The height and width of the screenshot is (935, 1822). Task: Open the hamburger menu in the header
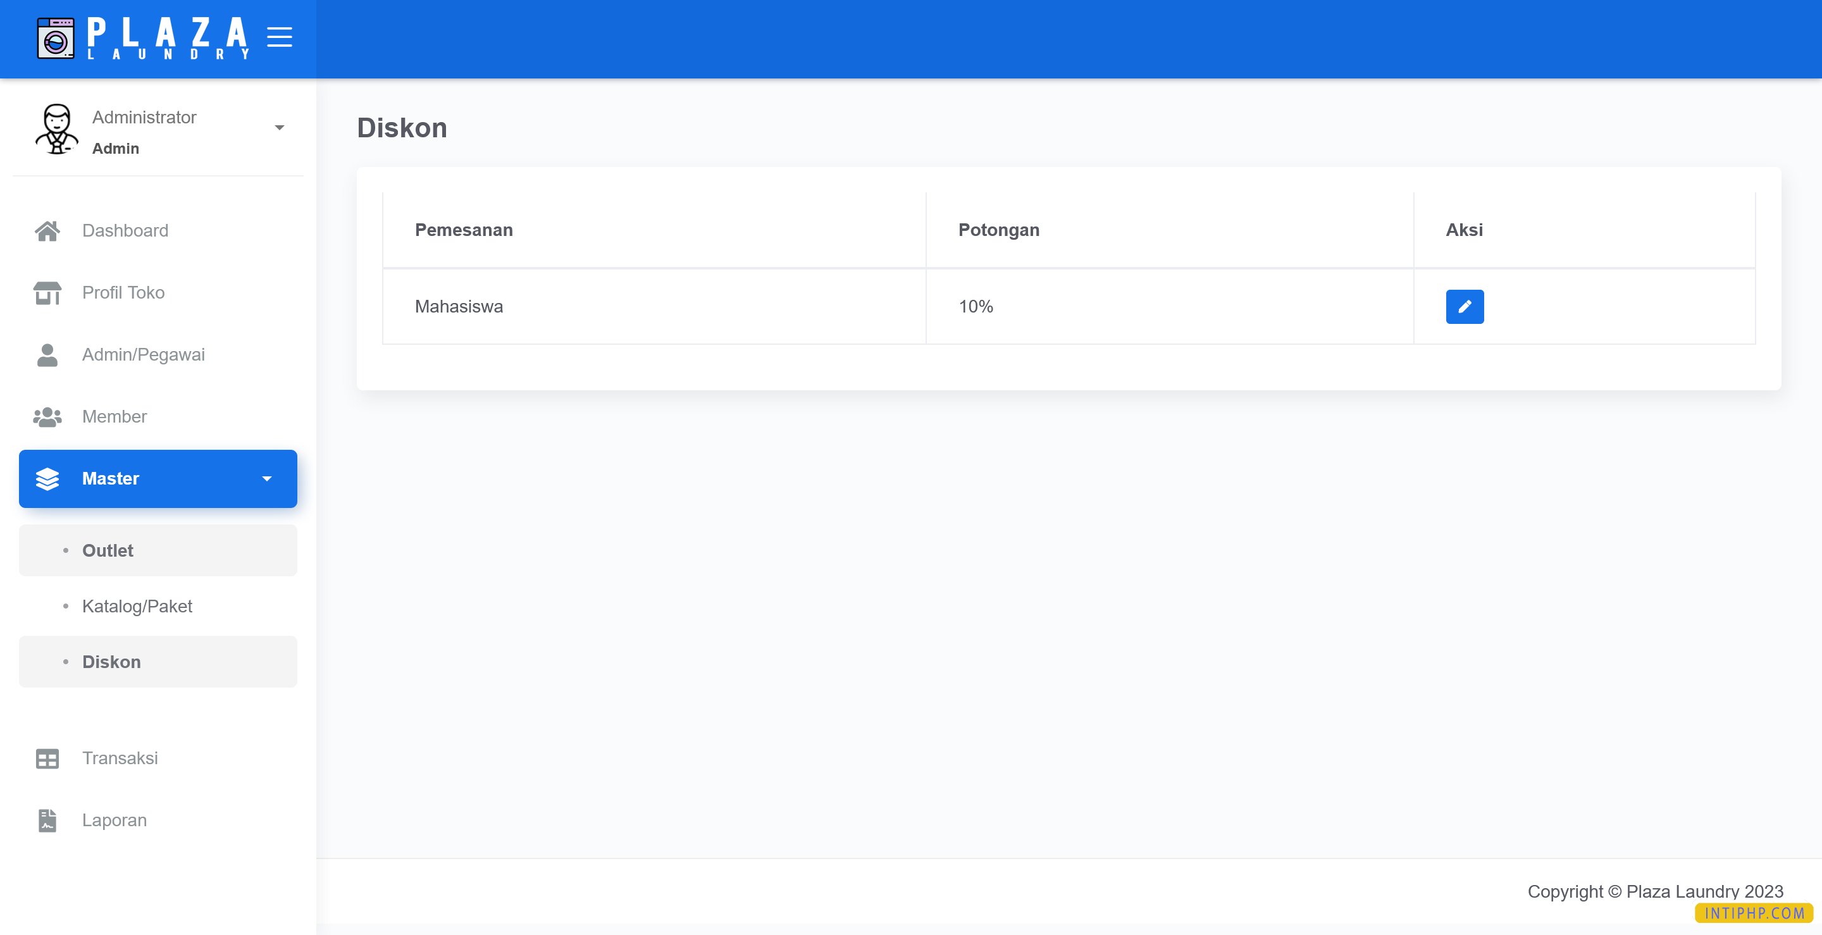[x=280, y=37]
